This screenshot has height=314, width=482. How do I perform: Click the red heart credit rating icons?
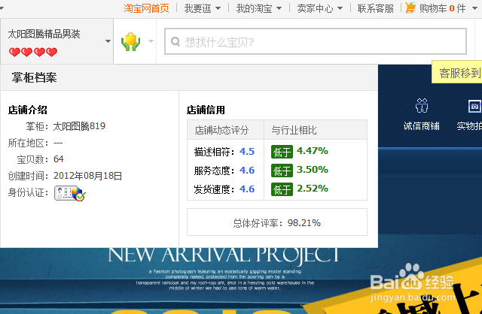[33, 52]
